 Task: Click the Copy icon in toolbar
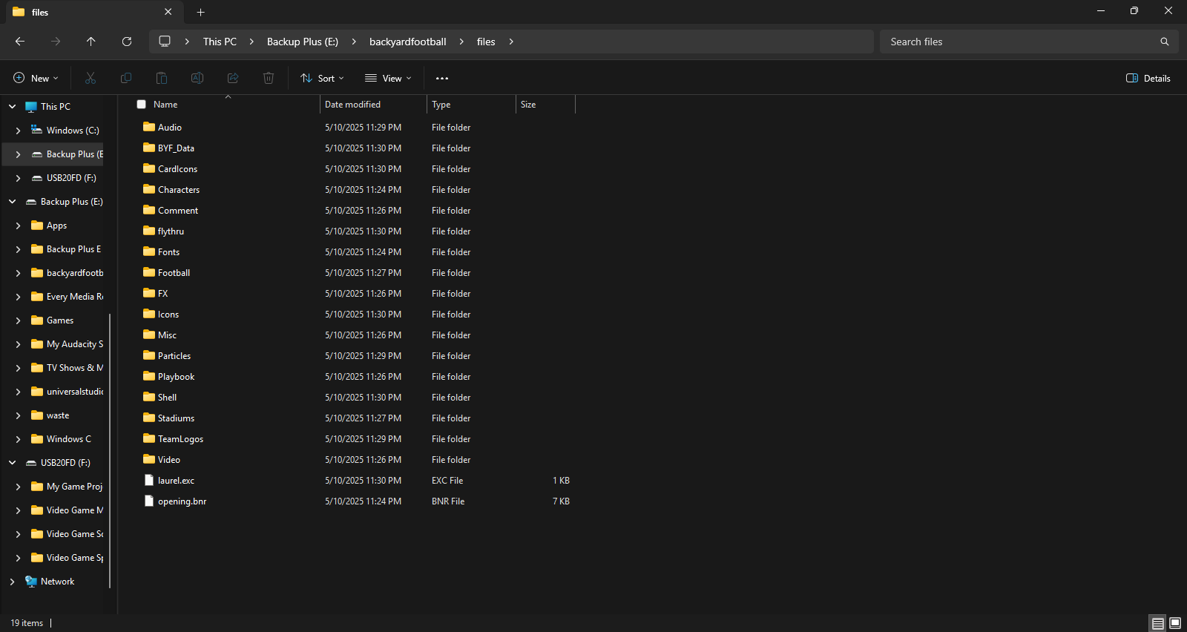126,78
